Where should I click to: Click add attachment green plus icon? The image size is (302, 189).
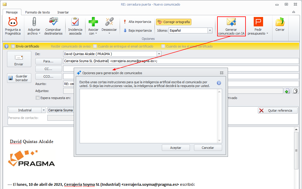[287, 91]
